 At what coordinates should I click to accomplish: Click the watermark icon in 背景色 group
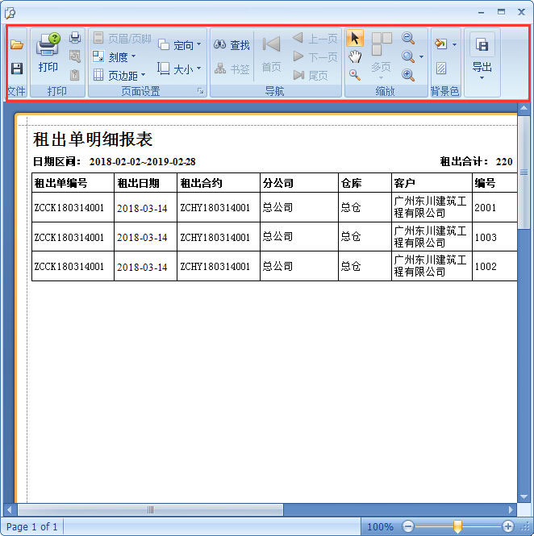pos(441,69)
